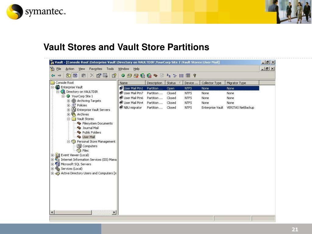Select the Journal Mail vault store
This screenshot has height=234, width=312.
pos(90,128)
